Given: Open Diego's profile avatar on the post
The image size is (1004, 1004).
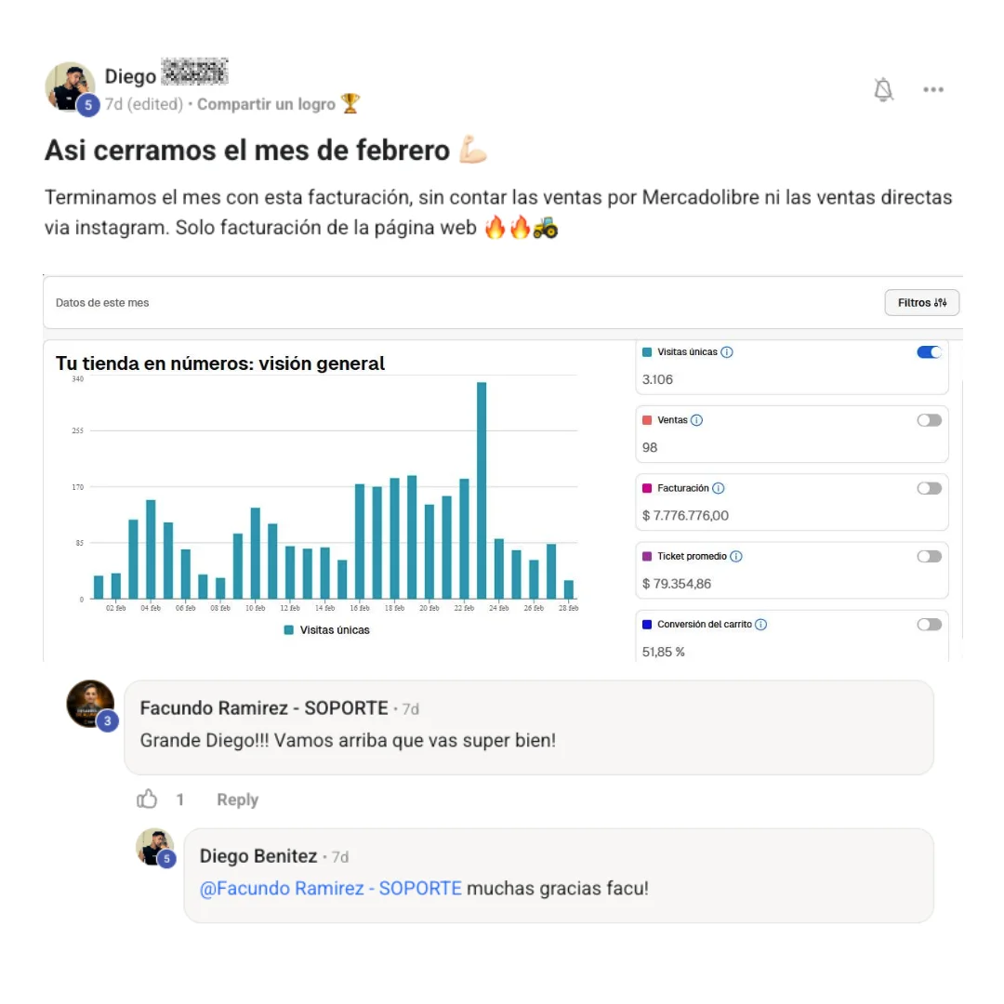Looking at the screenshot, I should coord(70,86).
